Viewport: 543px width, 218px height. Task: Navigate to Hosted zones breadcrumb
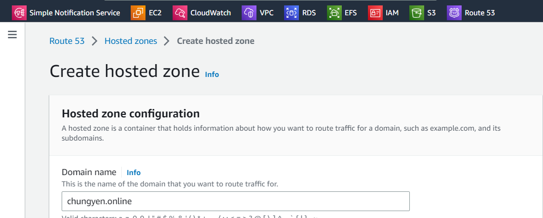click(131, 41)
